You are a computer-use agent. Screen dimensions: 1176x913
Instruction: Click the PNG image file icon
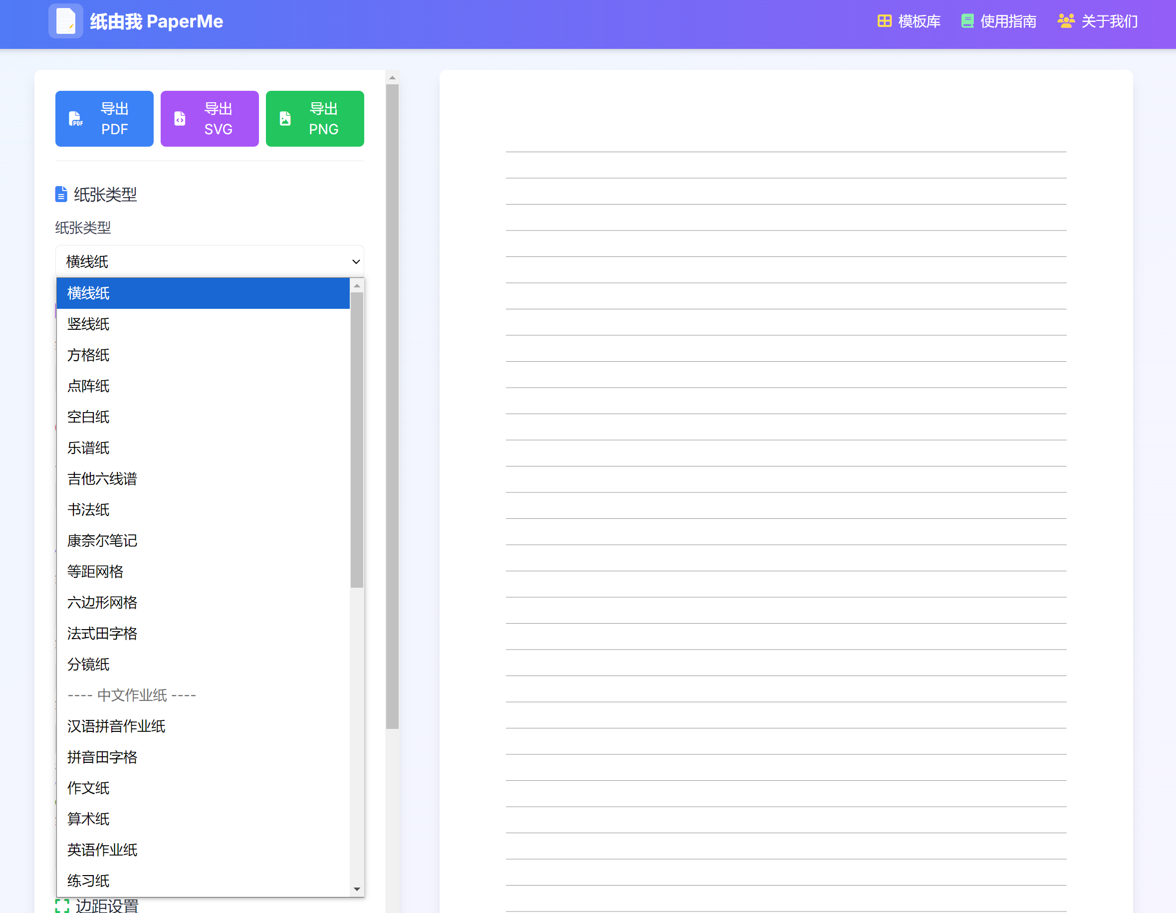285,119
